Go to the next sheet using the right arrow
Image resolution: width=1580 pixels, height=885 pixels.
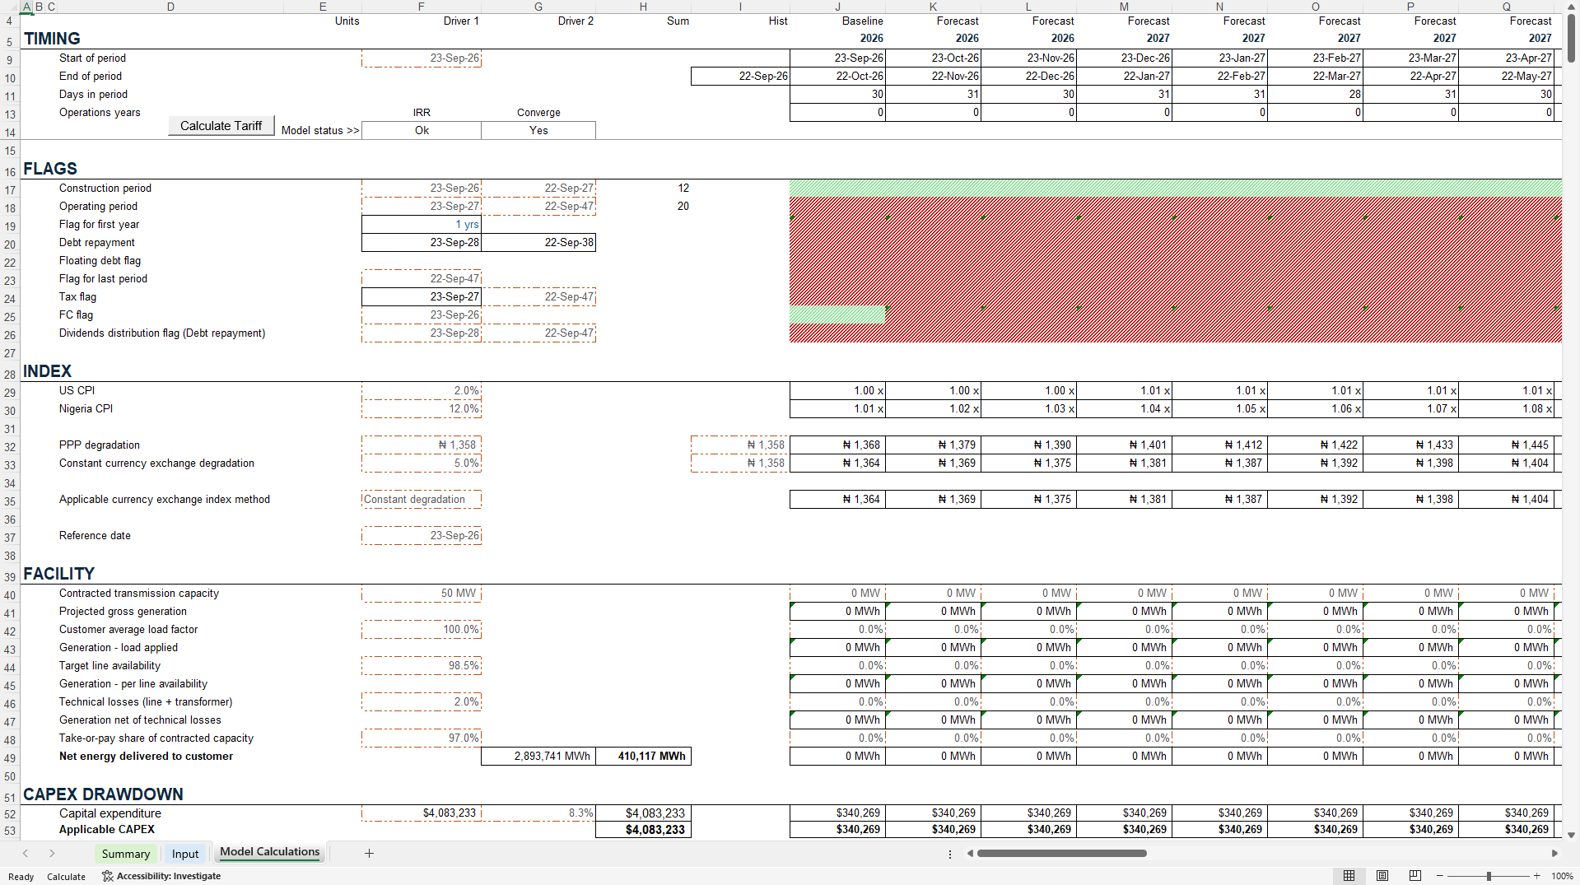(52, 854)
